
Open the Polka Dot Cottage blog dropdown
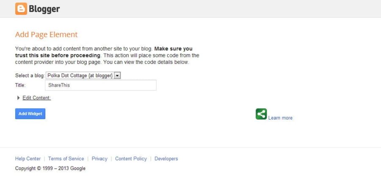(x=80, y=75)
